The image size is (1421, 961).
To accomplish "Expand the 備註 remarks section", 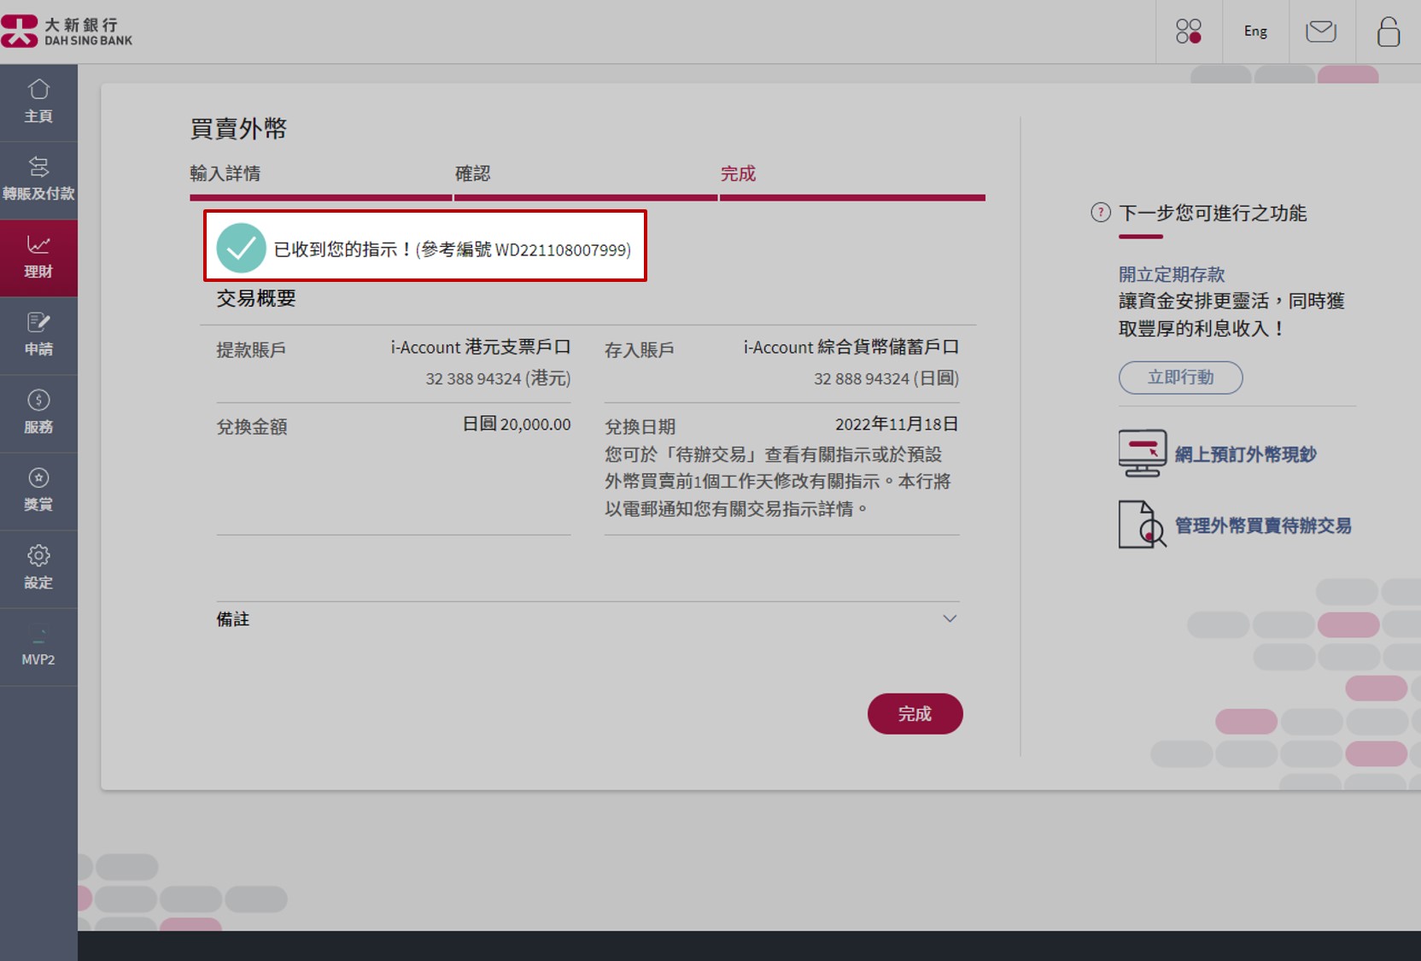I will [949, 618].
